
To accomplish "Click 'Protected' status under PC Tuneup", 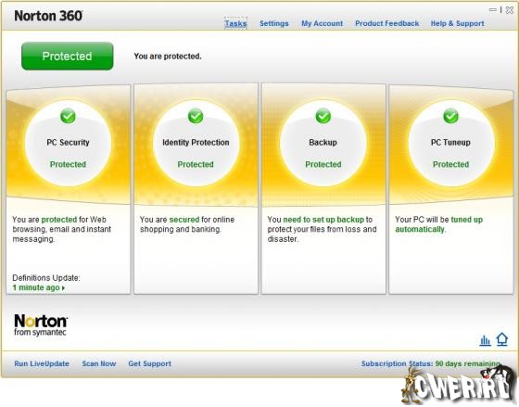I will click(450, 164).
